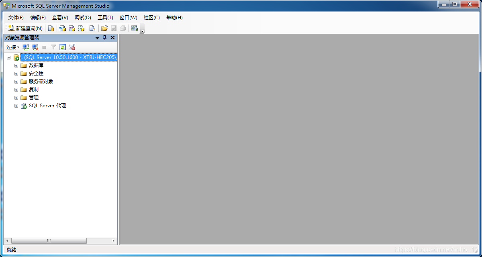482x257 pixels.
Task: Expand the 数据库 folder node
Action: (16, 65)
